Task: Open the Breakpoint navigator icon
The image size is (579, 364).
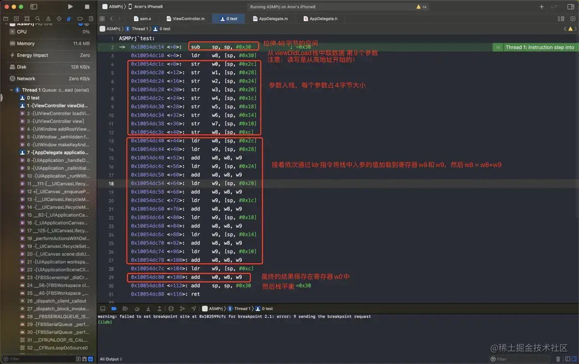Action: [x=80, y=19]
